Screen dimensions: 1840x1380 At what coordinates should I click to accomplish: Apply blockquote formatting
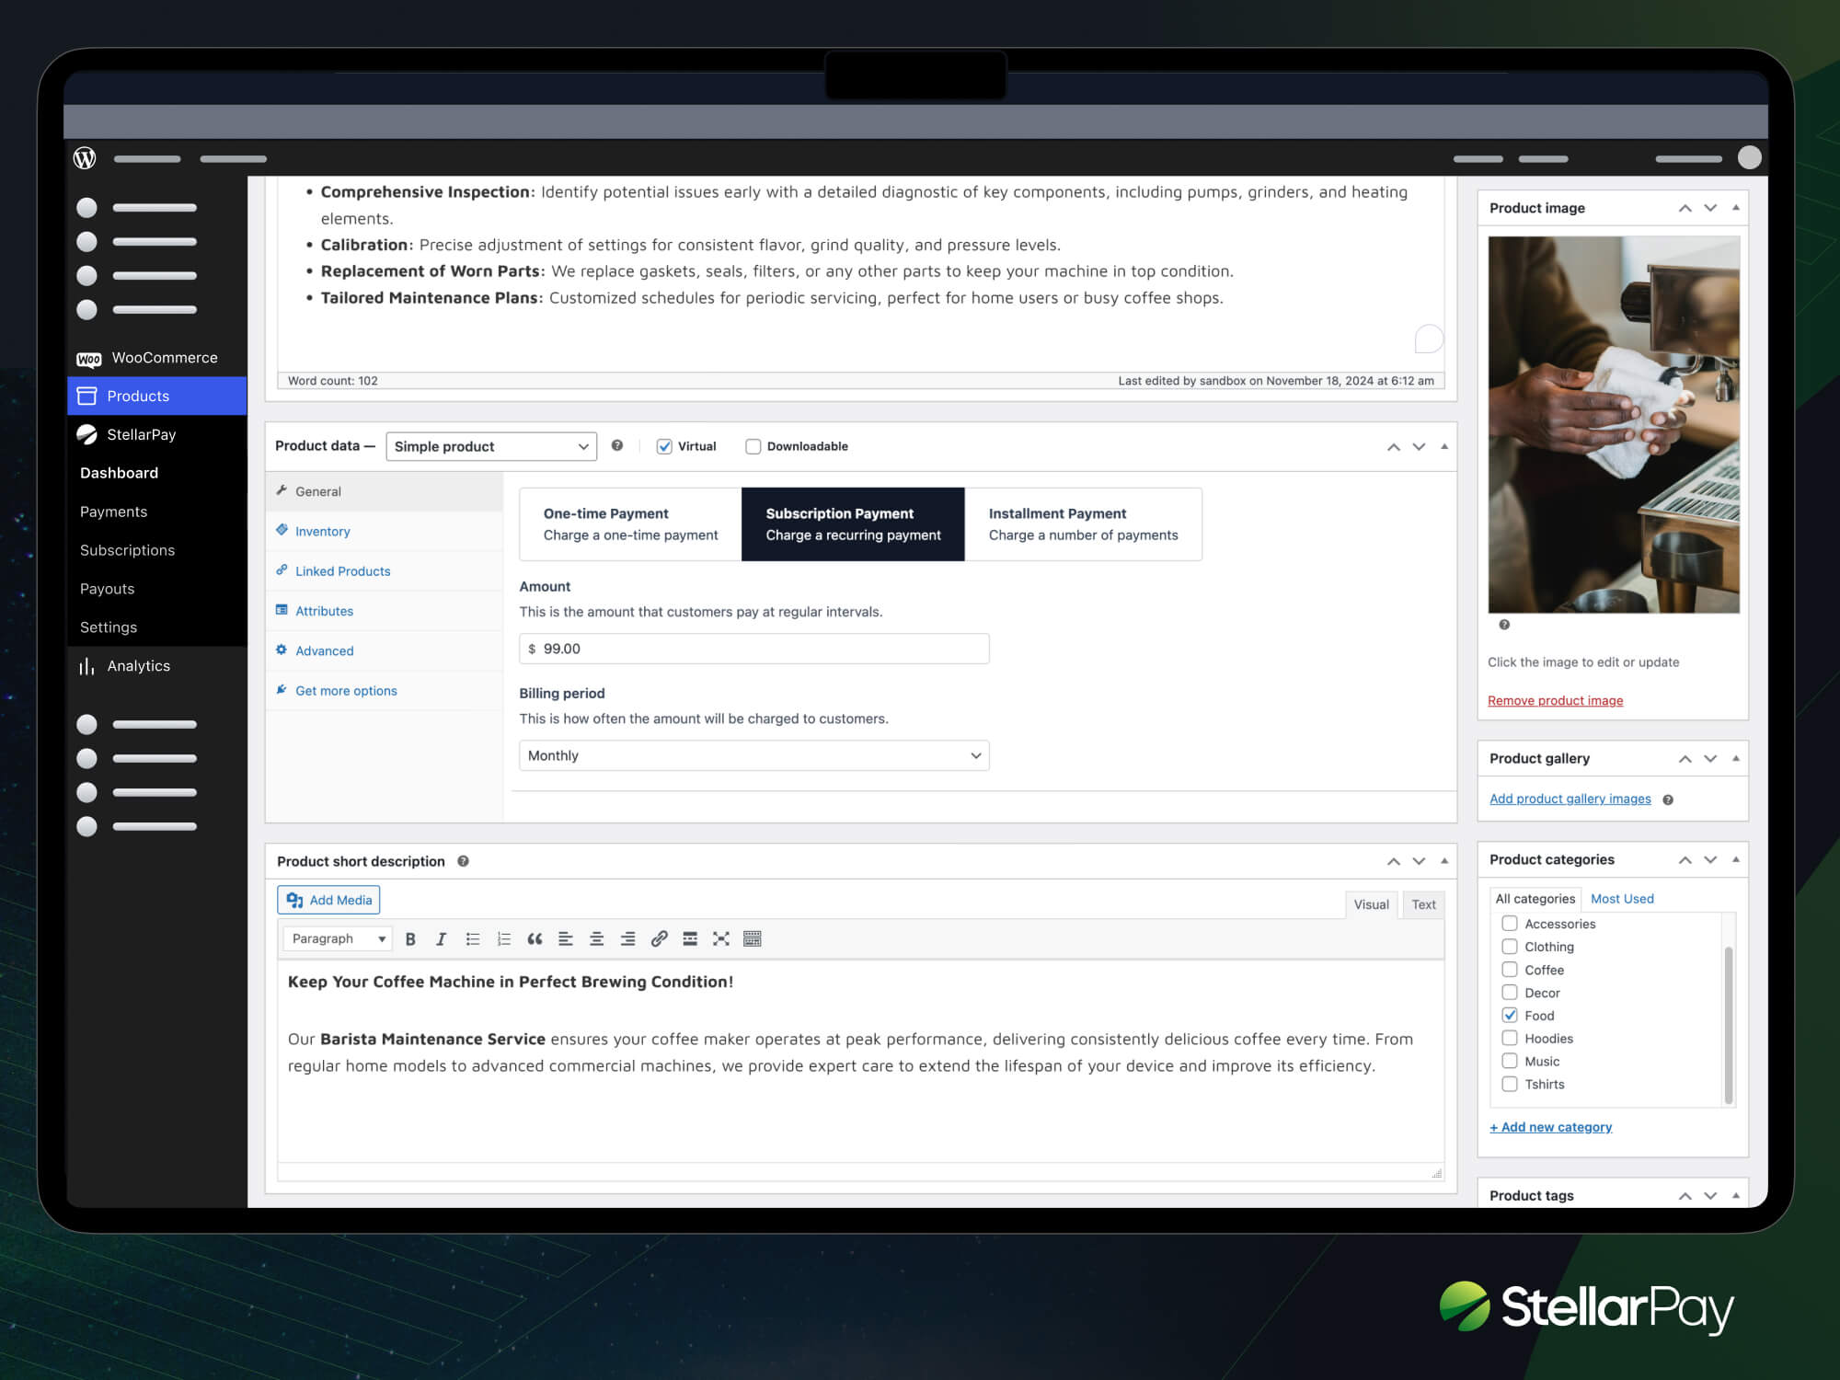click(535, 939)
